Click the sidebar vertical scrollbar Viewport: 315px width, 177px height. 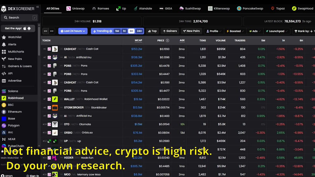[x=39, y=41]
